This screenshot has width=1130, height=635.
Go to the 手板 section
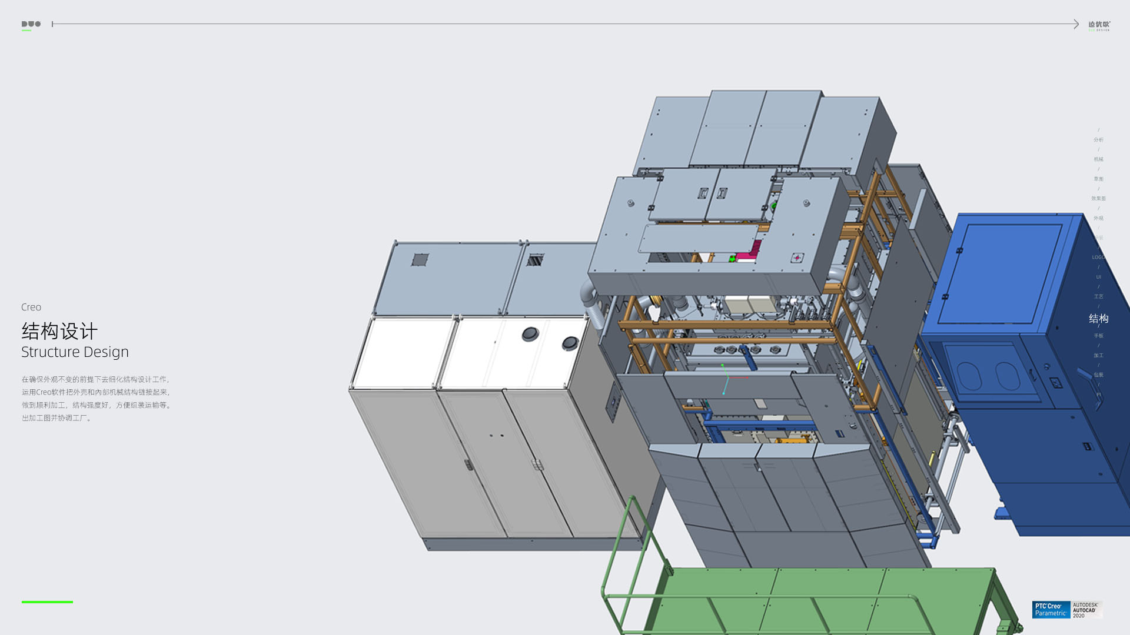[1098, 336]
